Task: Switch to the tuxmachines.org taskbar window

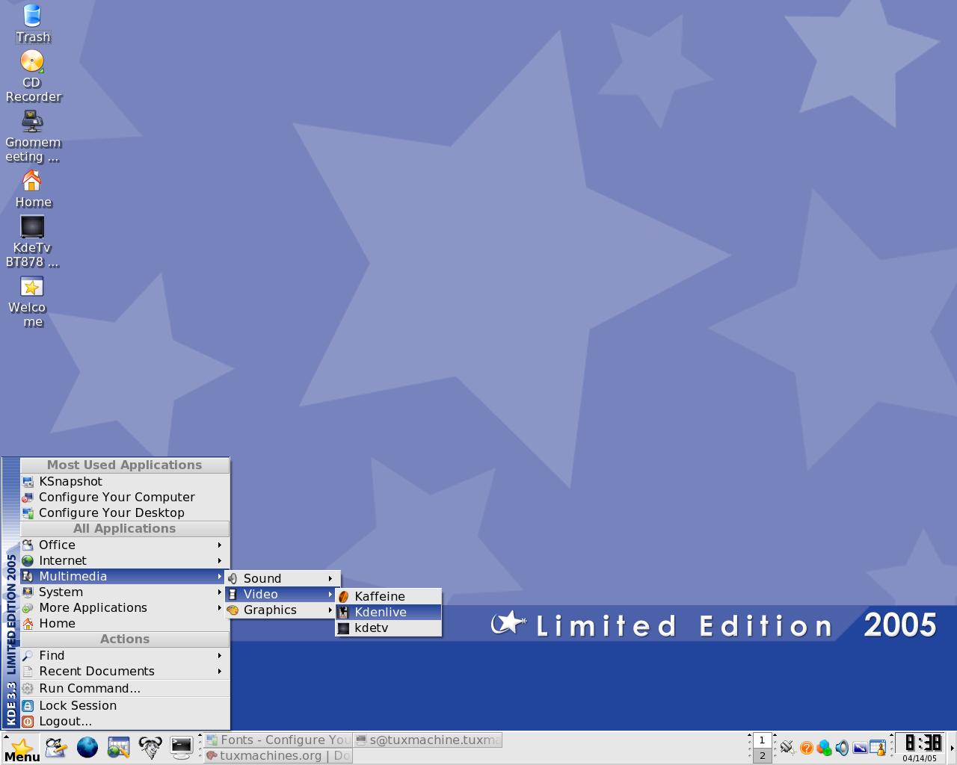Action: [x=278, y=755]
